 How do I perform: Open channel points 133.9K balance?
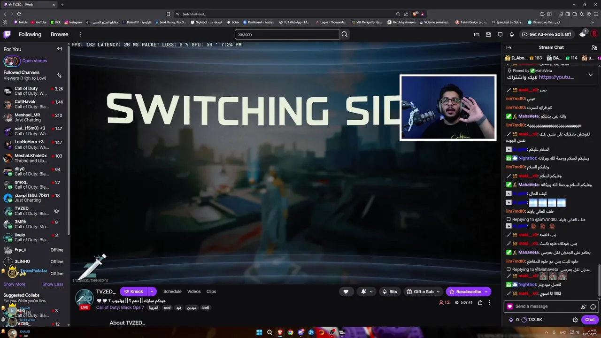[532, 320]
